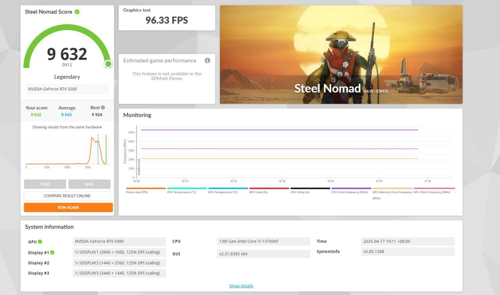The height and width of the screenshot is (295, 500).
Task: Click the Legendary rating label
Action: click(67, 77)
